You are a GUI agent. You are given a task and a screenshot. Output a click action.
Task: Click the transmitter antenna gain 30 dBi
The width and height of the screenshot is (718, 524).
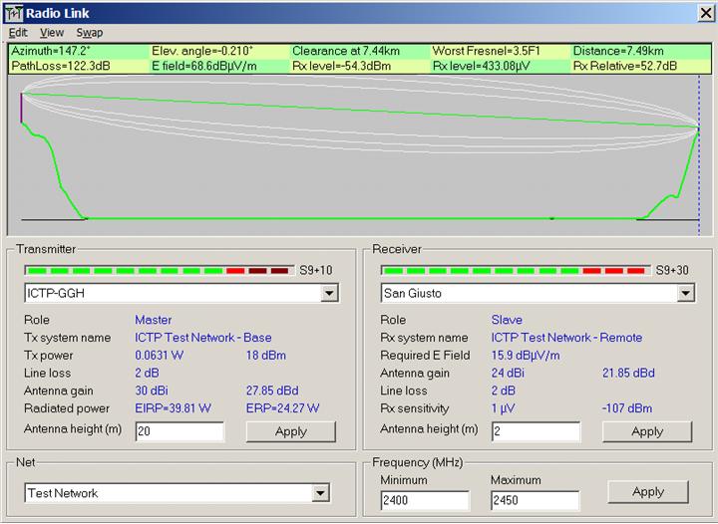[x=152, y=391]
